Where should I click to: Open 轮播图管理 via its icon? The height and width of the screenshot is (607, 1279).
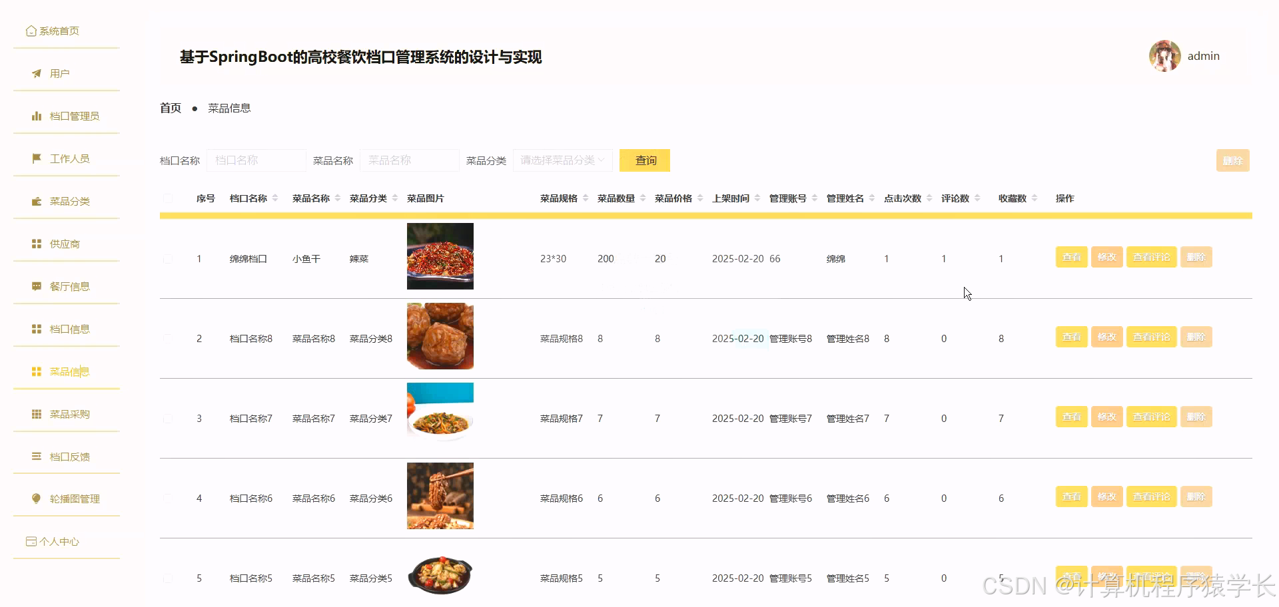coord(37,498)
